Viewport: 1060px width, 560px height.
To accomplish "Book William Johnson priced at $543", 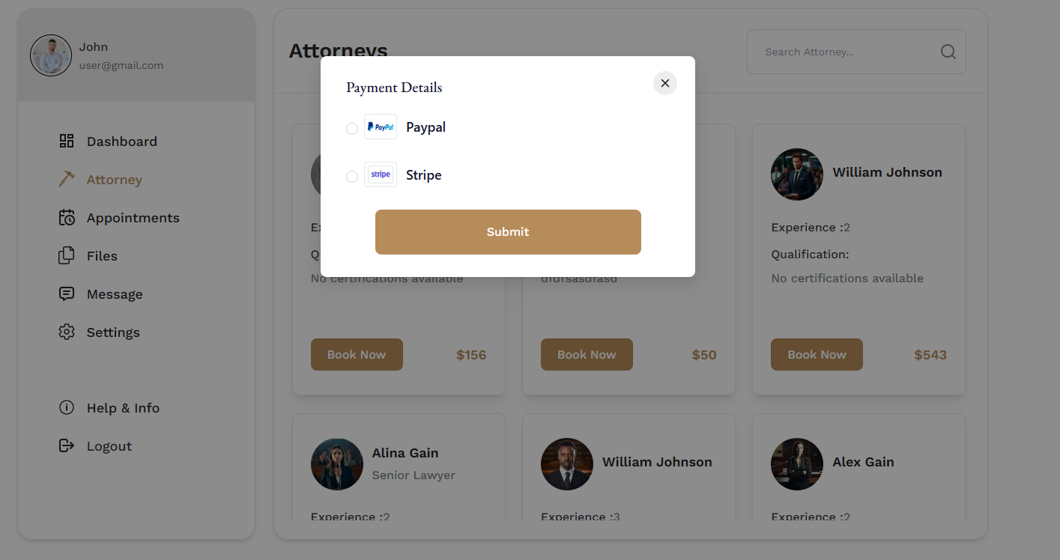I will pos(817,355).
